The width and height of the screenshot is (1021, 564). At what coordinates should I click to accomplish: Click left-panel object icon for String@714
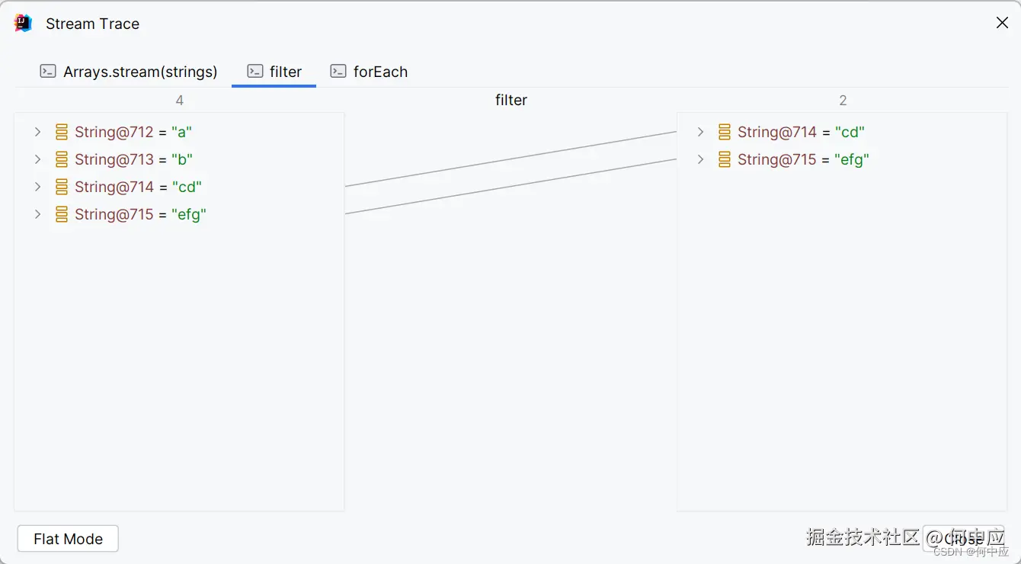pyautogui.click(x=62, y=187)
